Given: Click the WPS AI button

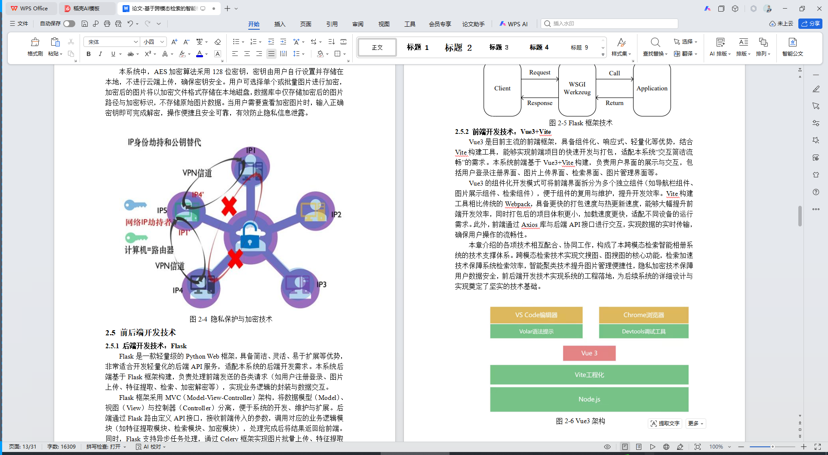Looking at the screenshot, I should click(x=514, y=24).
